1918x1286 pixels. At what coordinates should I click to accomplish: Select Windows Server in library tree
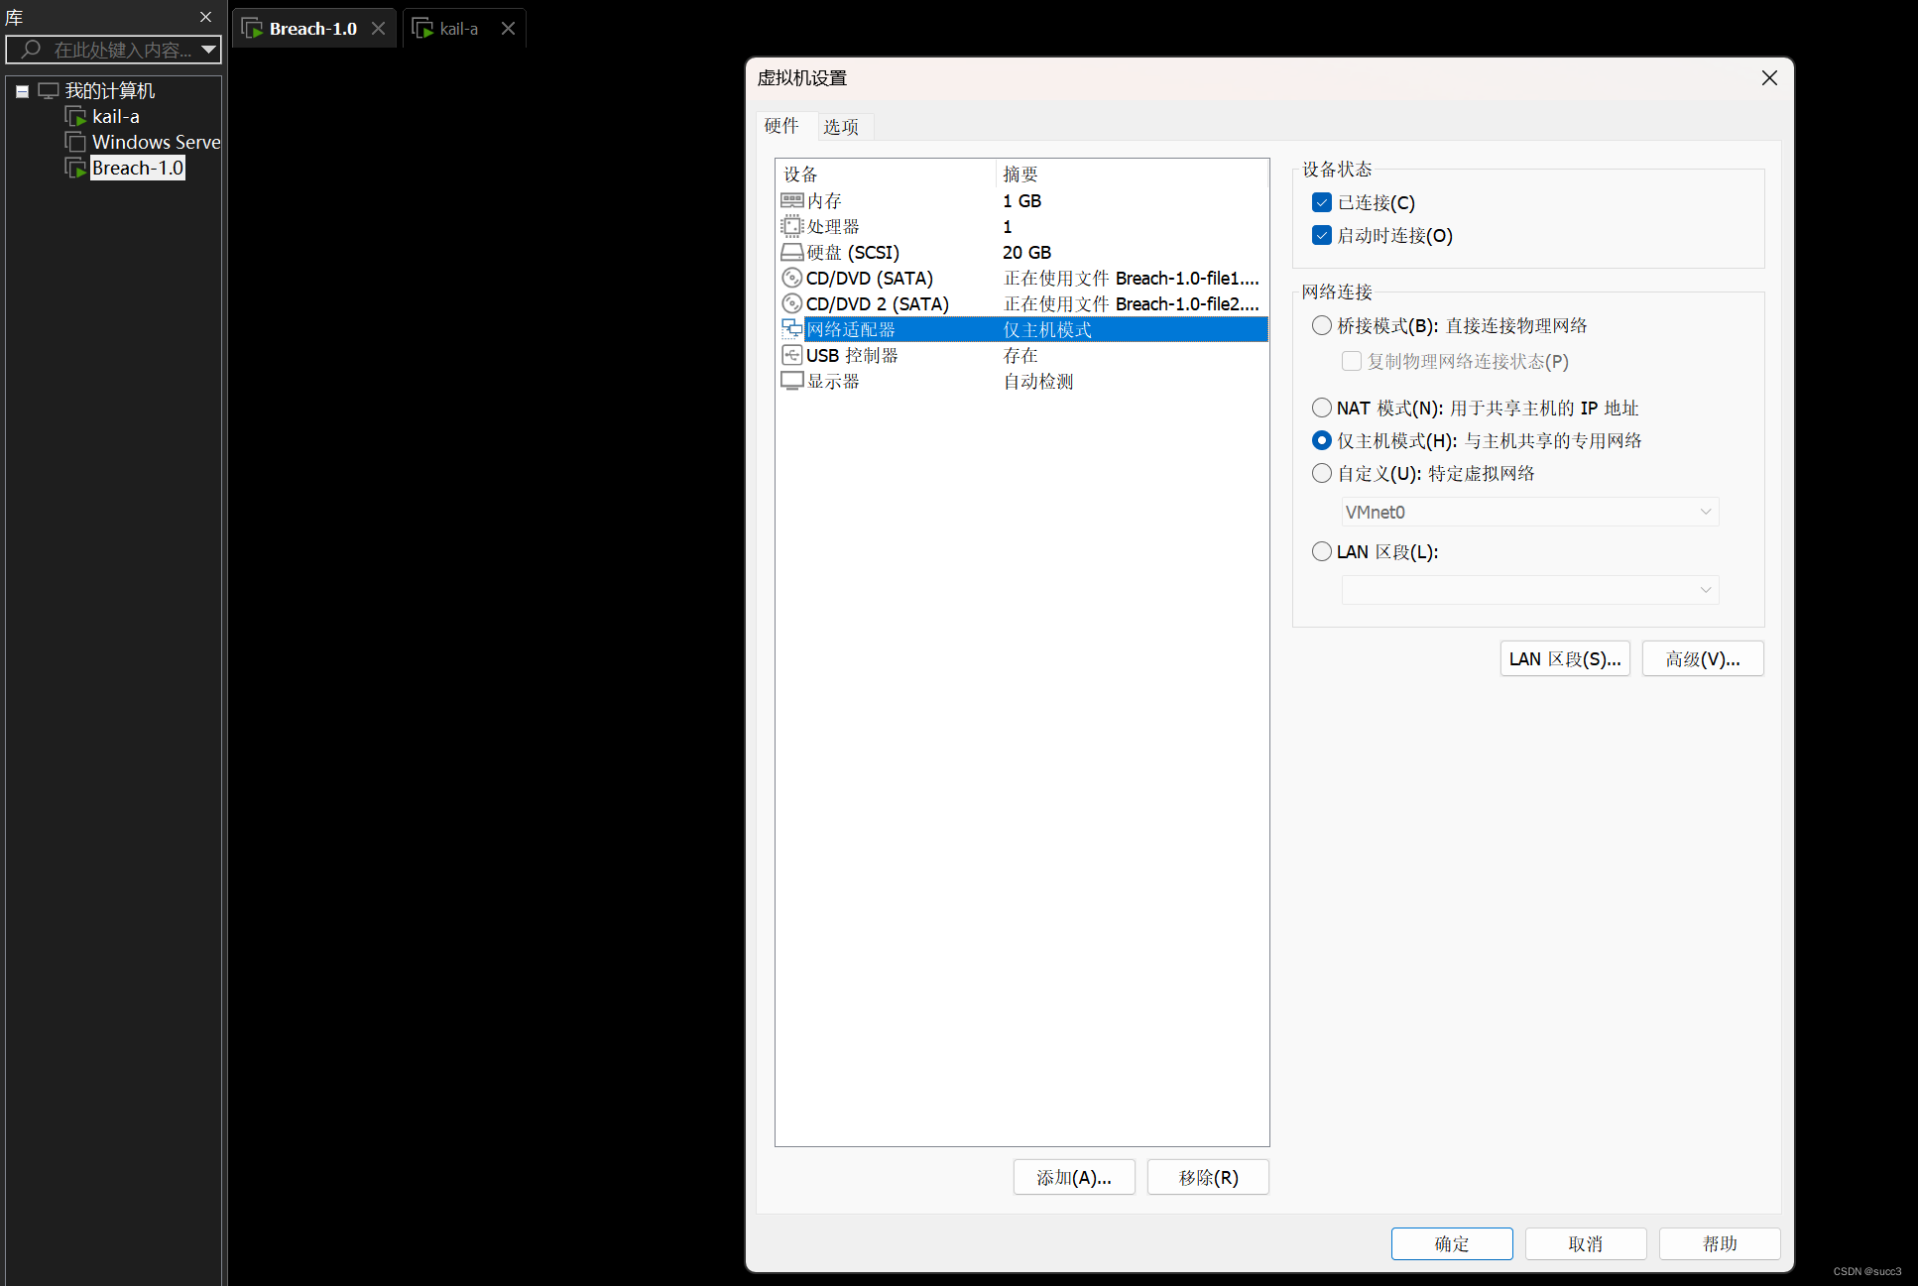pos(156,143)
